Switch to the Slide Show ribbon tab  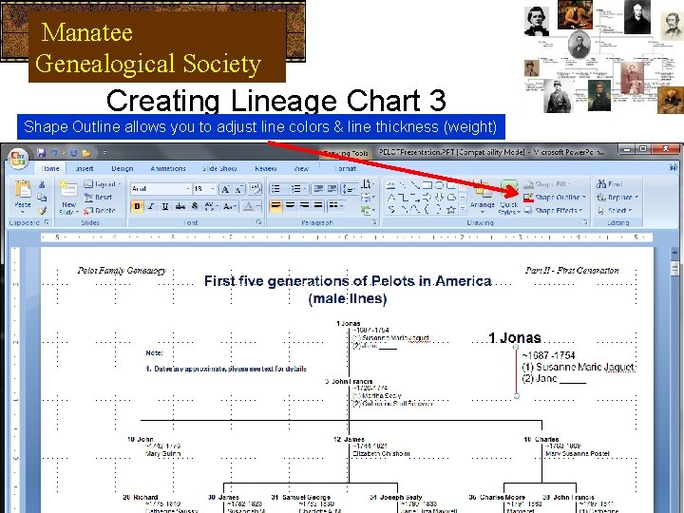219,168
